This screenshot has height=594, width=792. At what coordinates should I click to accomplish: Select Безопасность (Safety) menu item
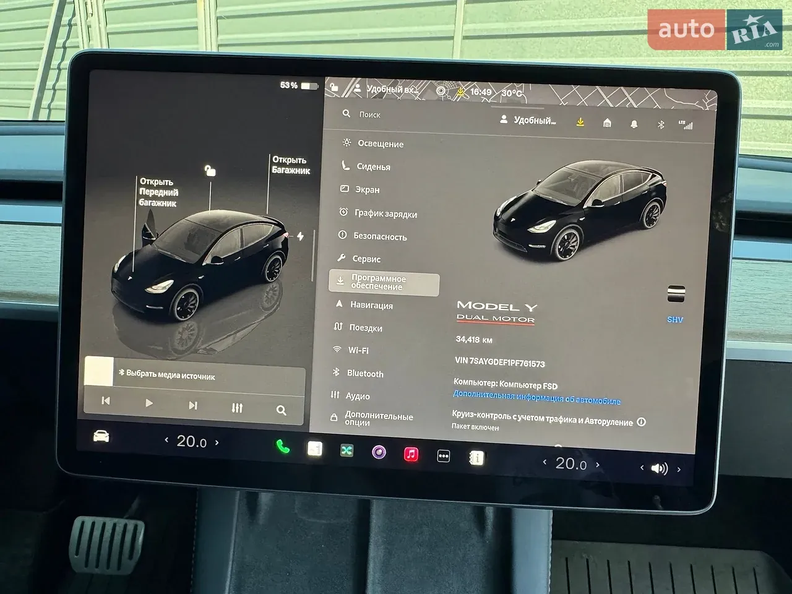click(x=372, y=236)
